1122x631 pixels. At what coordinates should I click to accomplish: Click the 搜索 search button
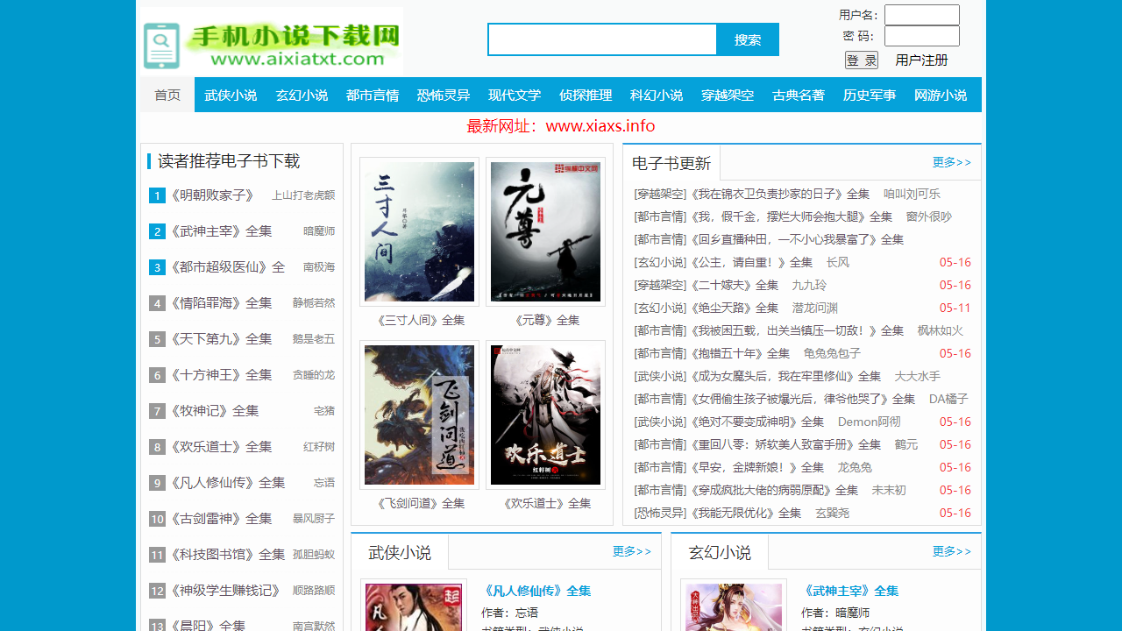pyautogui.click(x=748, y=39)
